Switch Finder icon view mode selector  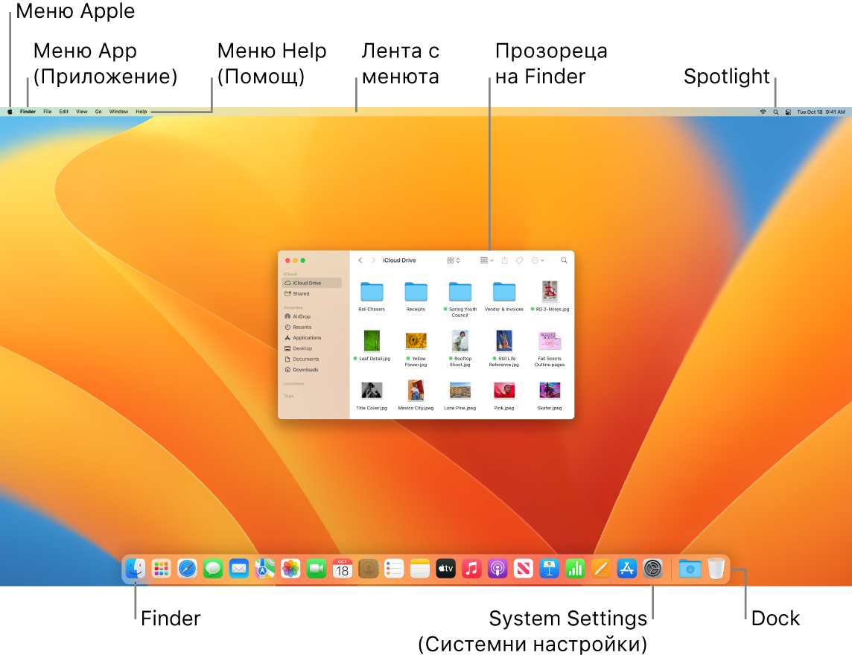pos(454,261)
